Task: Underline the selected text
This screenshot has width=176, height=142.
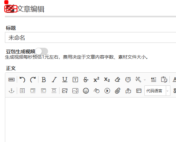Action: (x=65, y=80)
